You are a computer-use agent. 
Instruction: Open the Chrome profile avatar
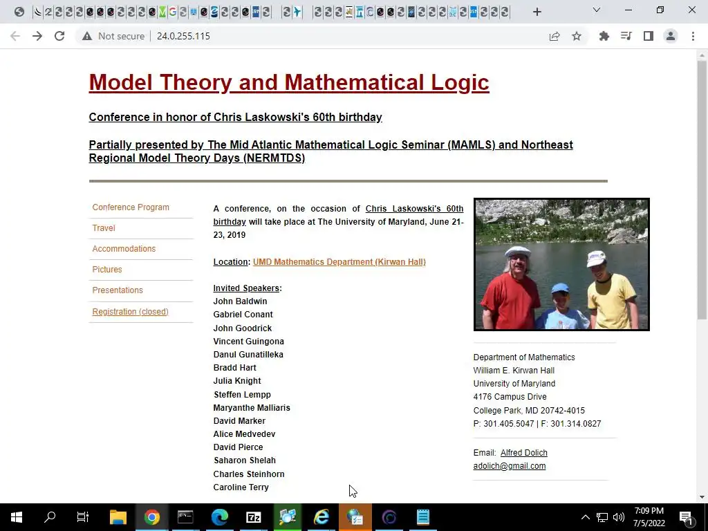[x=671, y=36]
